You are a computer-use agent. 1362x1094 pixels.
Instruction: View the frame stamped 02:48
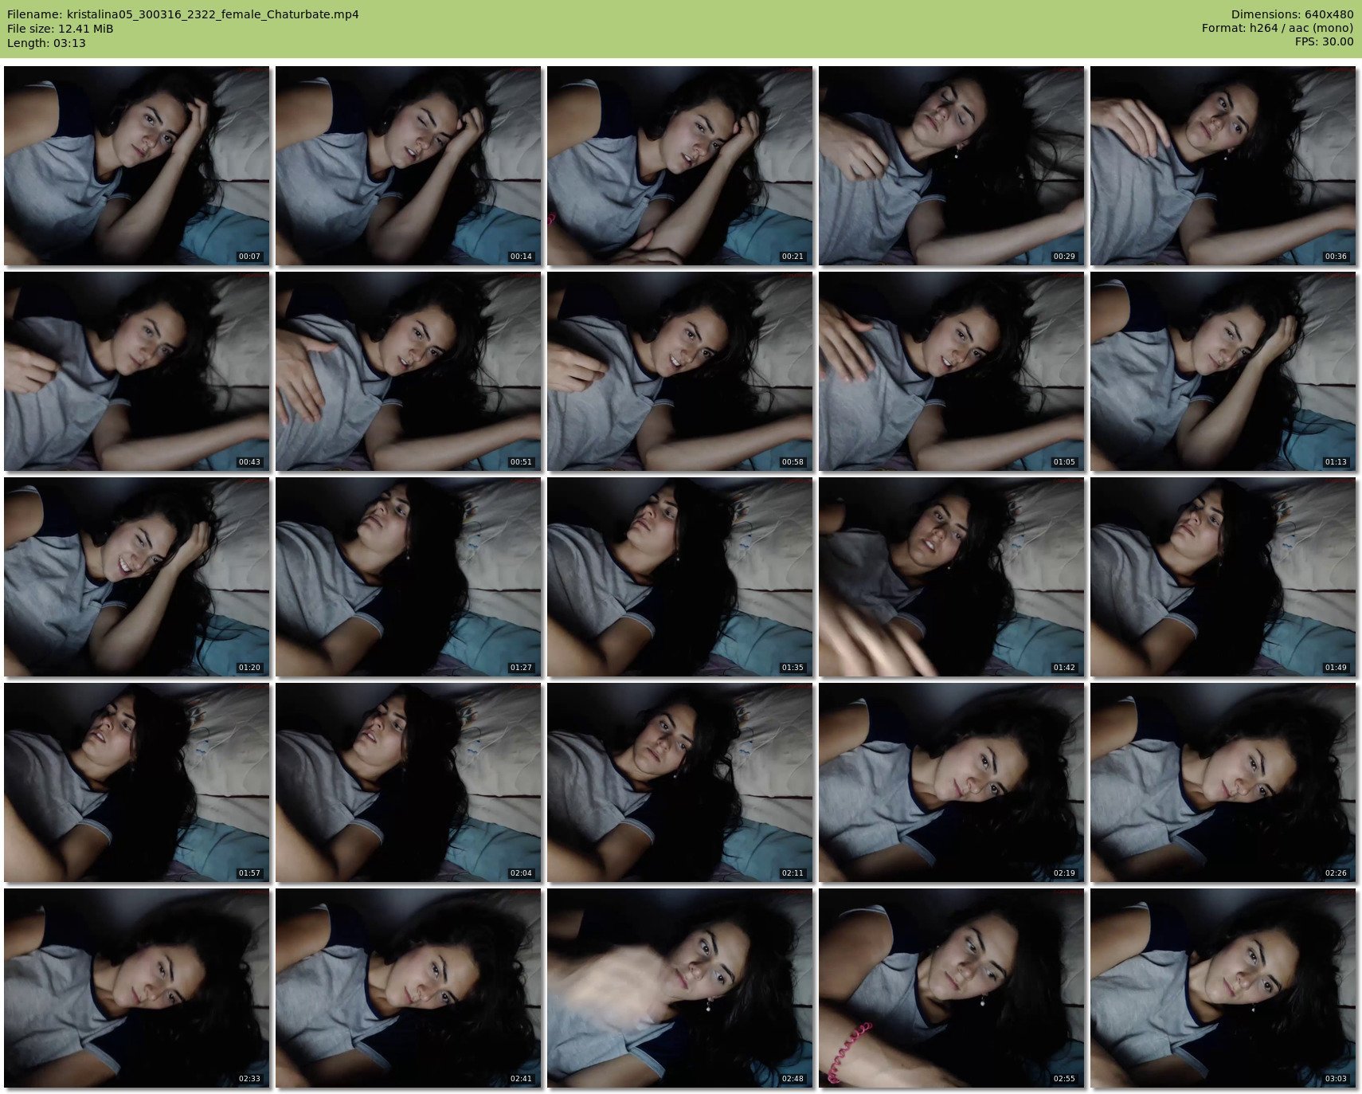679,987
